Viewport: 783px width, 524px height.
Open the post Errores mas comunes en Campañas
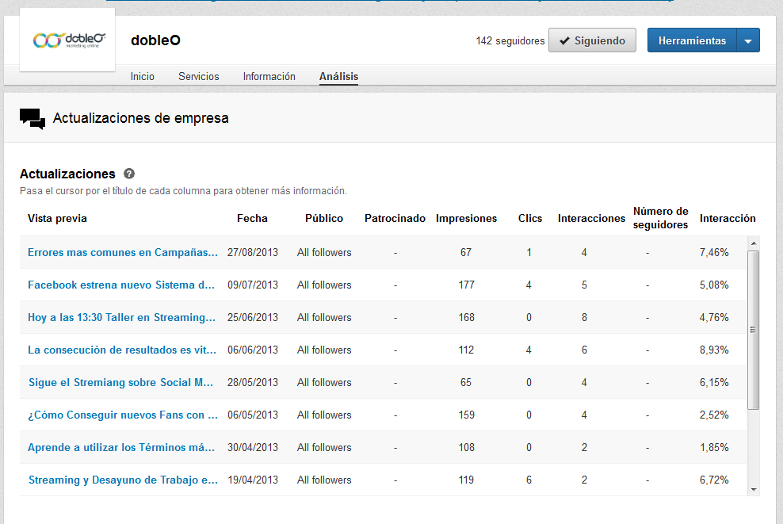coord(123,252)
